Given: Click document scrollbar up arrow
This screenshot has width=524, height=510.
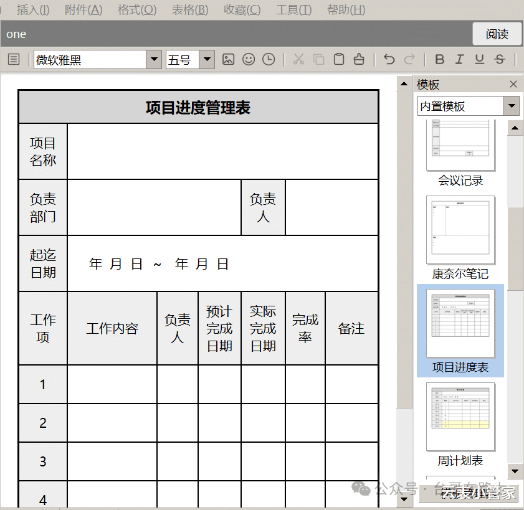Looking at the screenshot, I should (x=404, y=83).
